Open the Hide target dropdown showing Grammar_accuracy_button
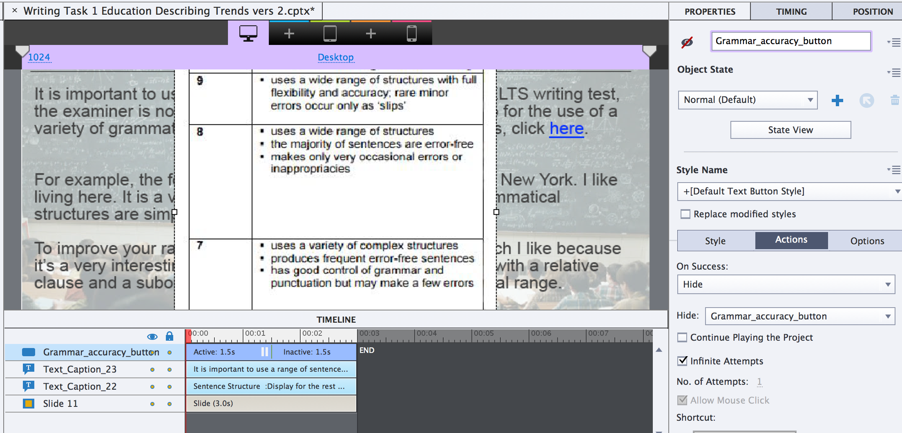 coord(799,316)
